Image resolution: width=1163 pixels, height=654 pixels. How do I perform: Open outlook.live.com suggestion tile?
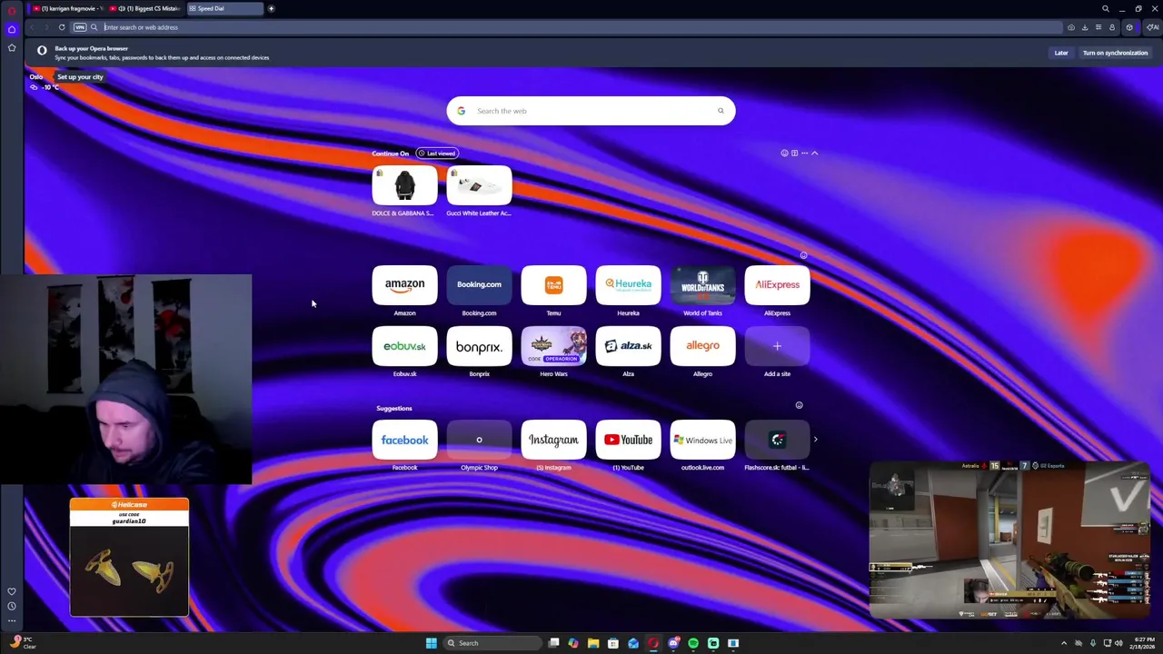tap(702, 440)
